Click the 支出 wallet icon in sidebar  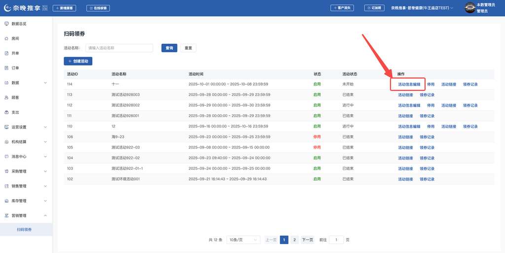[x=6, y=112]
